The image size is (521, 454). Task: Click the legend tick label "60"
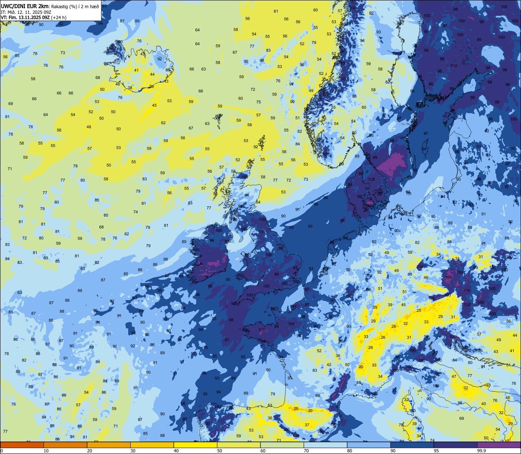[263, 451]
